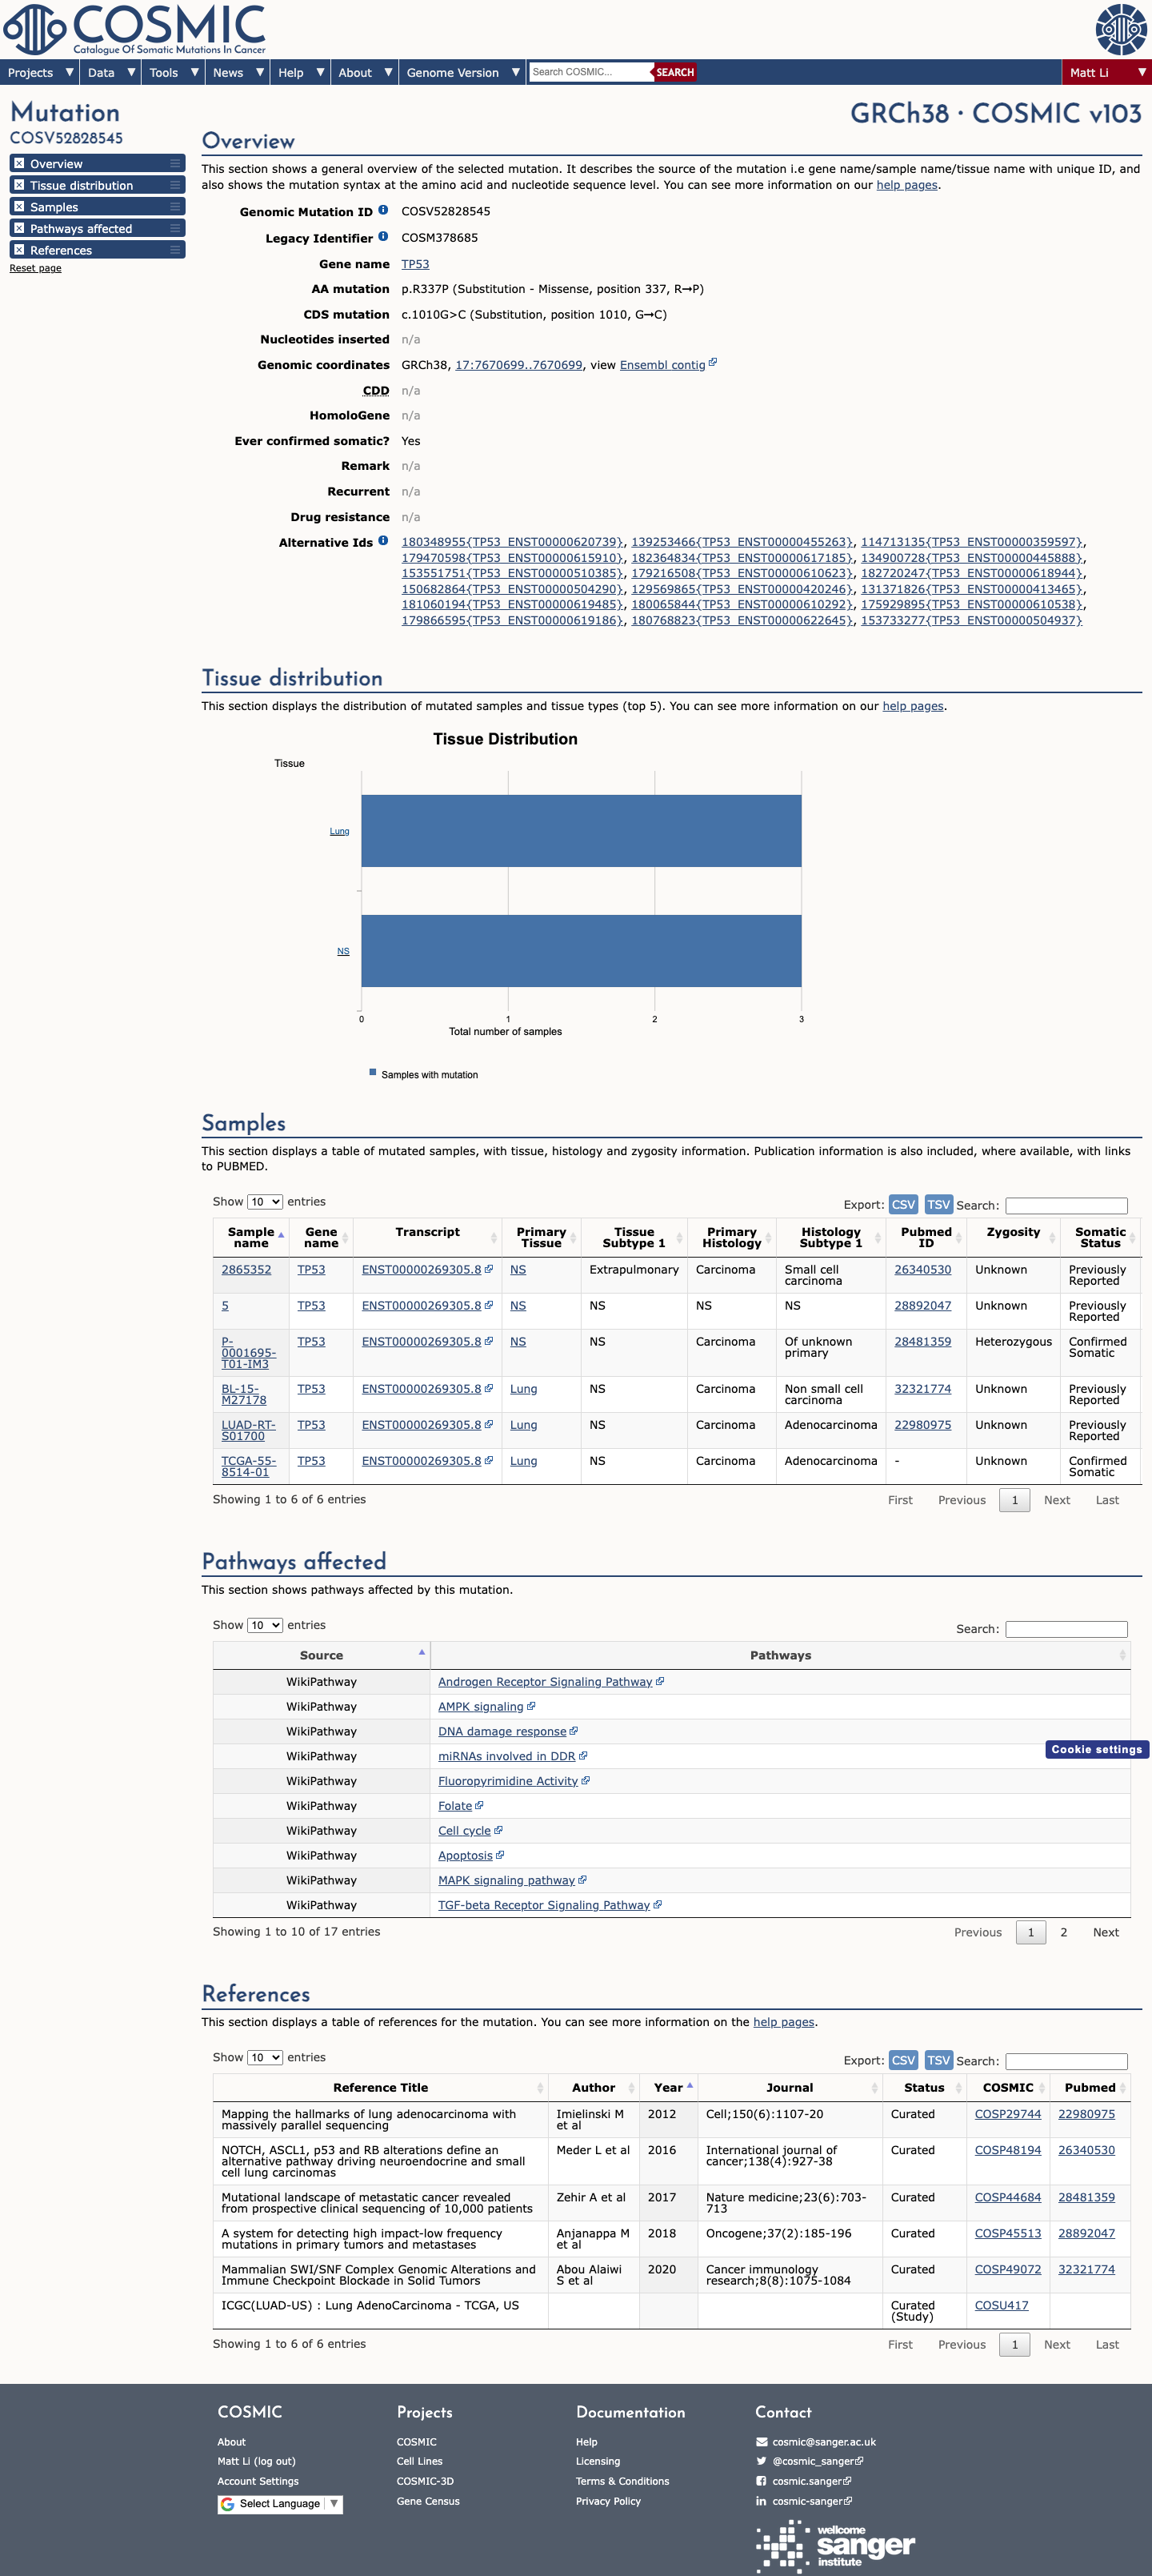
Task: Click the Lung bar in the tissue chart
Action: point(582,830)
